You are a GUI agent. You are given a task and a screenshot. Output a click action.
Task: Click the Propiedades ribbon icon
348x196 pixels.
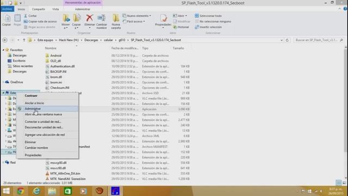(x=163, y=21)
